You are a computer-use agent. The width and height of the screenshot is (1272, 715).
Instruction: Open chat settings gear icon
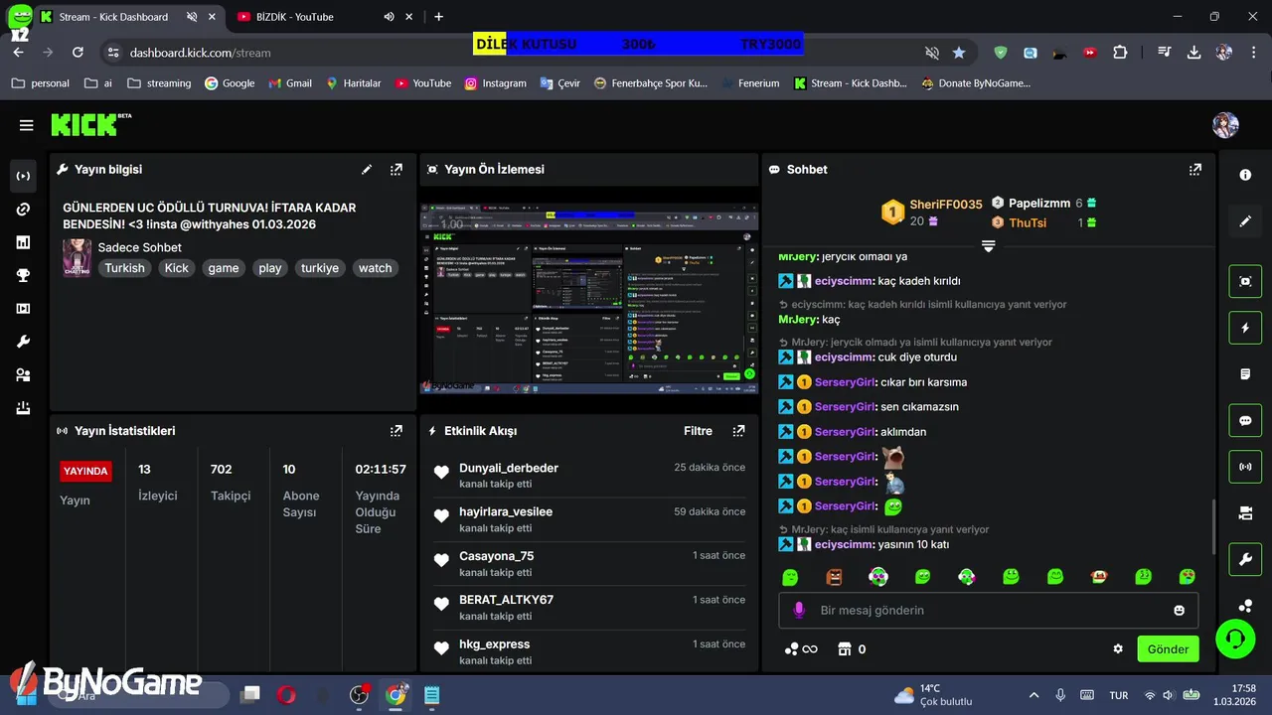1118,648
